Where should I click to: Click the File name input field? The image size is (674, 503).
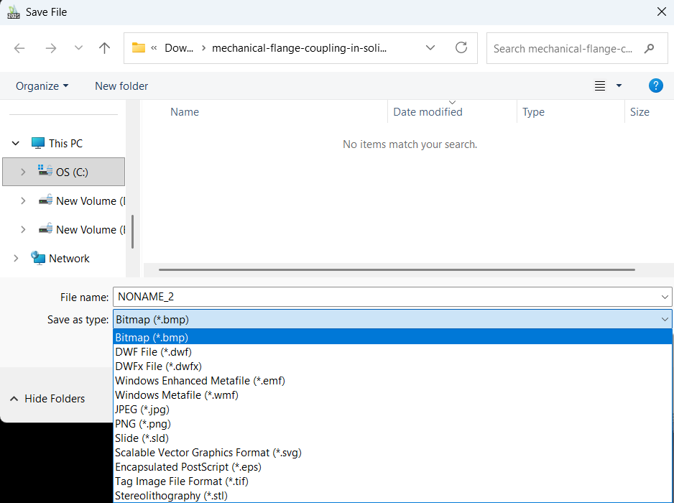coord(384,297)
